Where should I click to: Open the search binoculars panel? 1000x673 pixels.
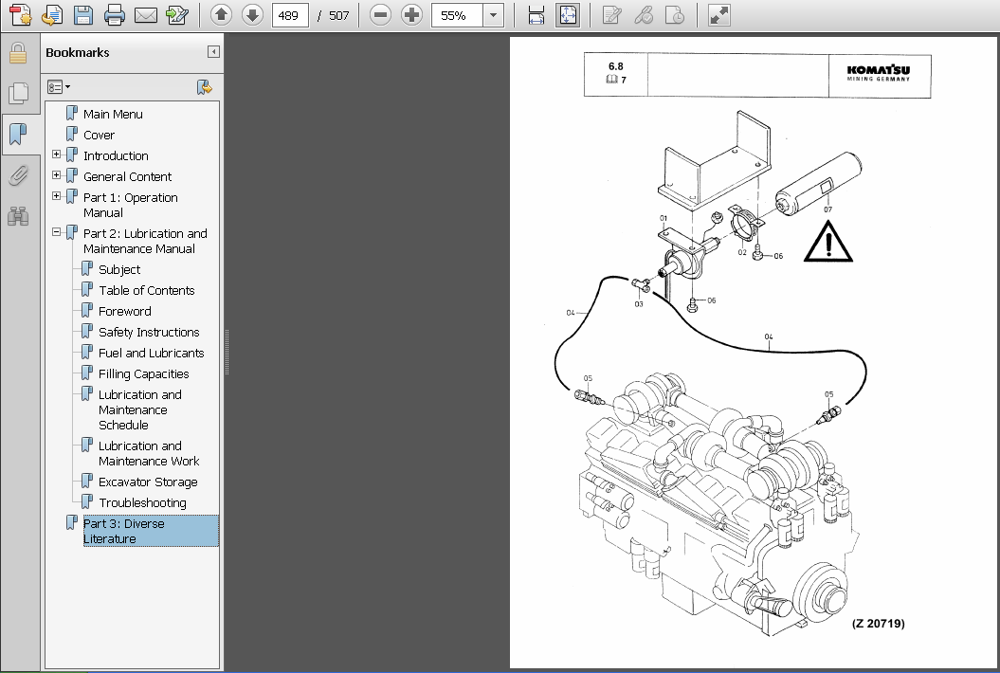pos(19,216)
